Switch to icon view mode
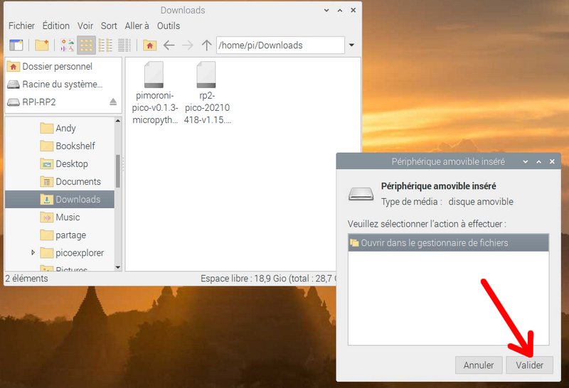Image resolution: width=569 pixels, height=388 pixels. point(86,45)
